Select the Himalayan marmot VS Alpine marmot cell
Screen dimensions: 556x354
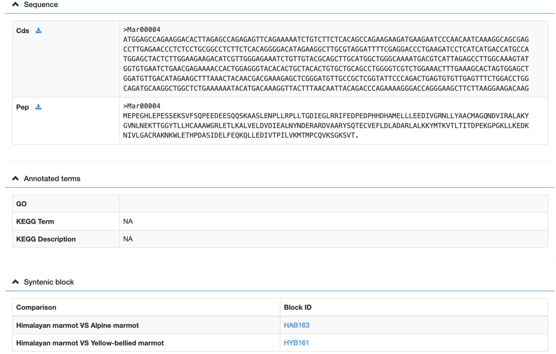coord(77,325)
